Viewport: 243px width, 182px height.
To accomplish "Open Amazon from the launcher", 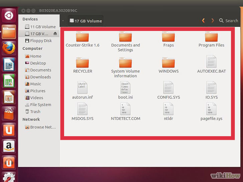I will 9,146.
